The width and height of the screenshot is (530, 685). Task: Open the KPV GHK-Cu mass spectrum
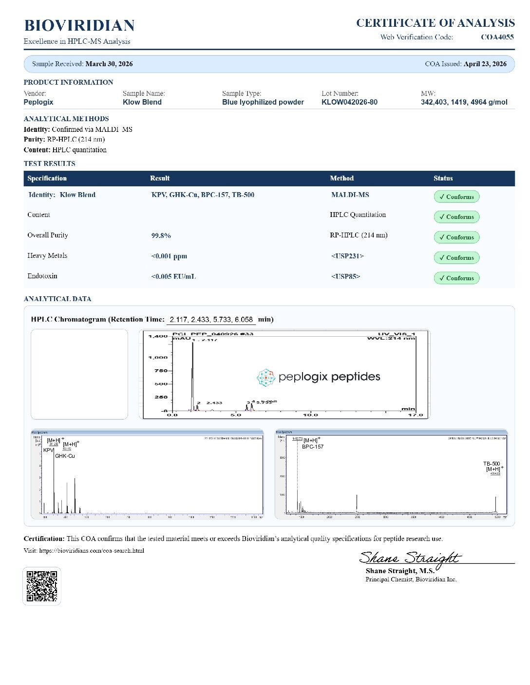(x=147, y=474)
